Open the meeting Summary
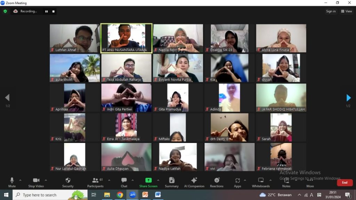 [172, 183]
